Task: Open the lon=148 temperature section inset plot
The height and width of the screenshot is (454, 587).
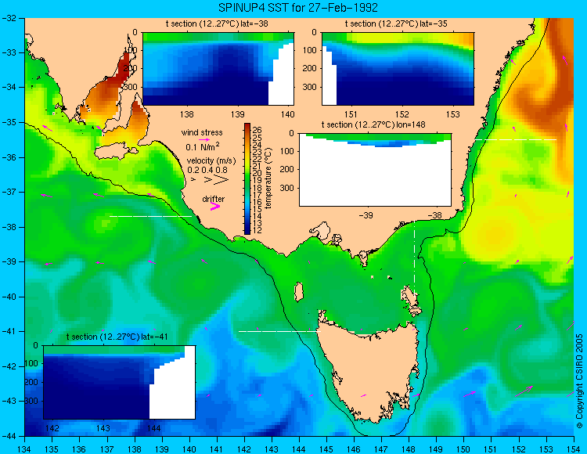Action: 375,170
